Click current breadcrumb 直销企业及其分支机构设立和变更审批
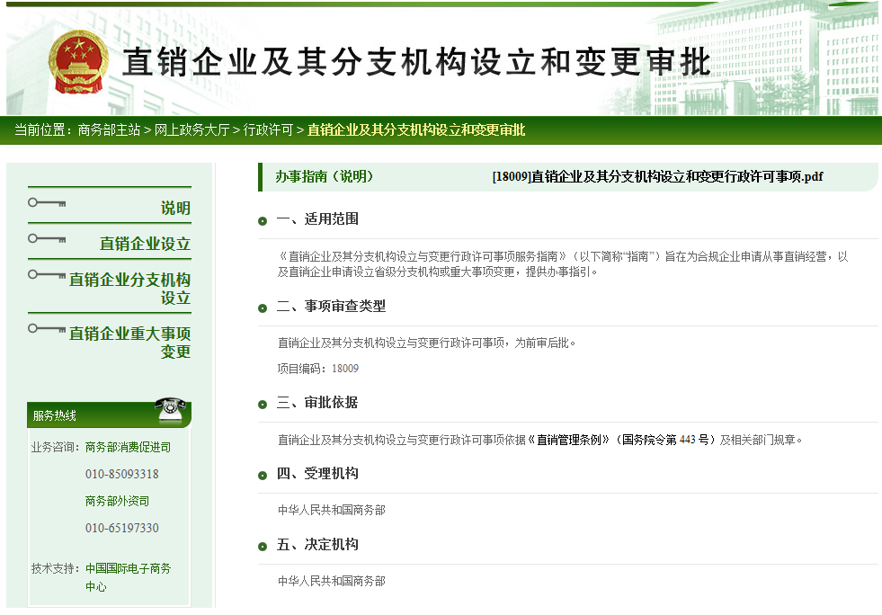The height and width of the screenshot is (615, 882). click(416, 130)
